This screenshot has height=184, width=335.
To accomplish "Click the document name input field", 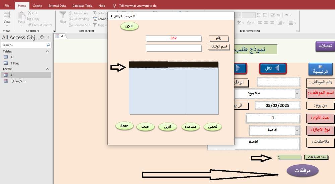I will pos(174,48).
